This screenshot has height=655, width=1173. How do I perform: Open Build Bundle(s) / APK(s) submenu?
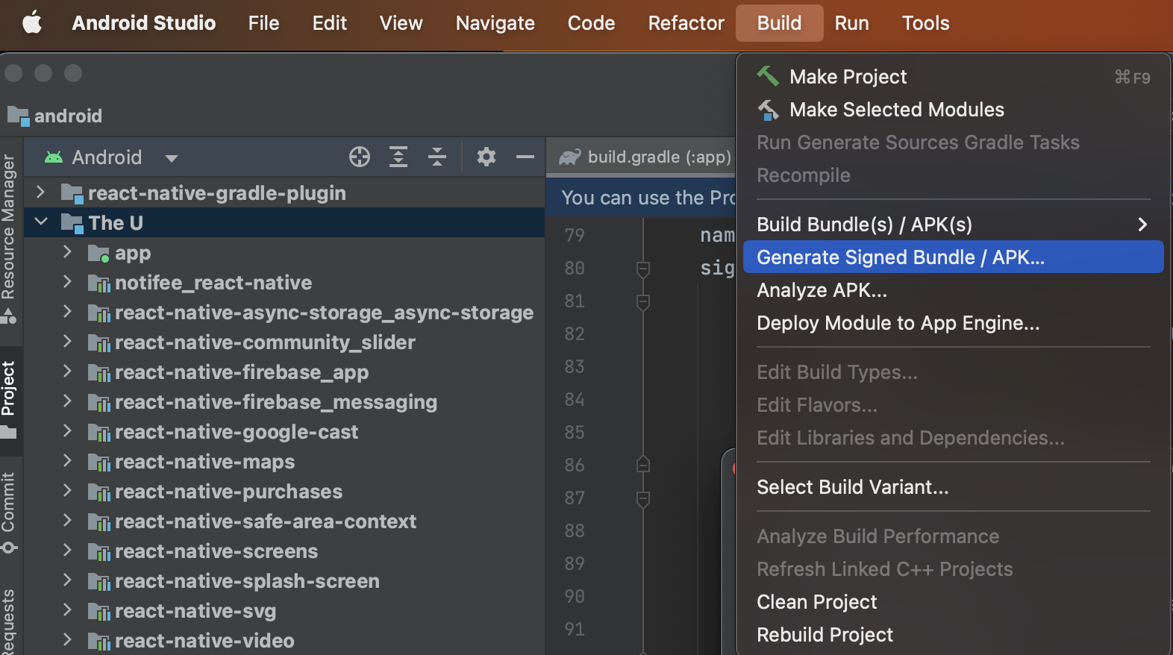tap(952, 225)
